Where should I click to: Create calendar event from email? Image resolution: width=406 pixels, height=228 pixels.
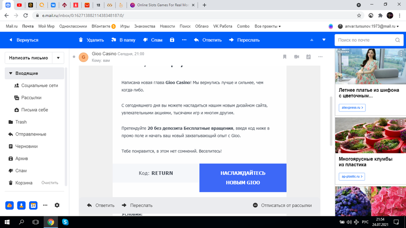click(309, 57)
